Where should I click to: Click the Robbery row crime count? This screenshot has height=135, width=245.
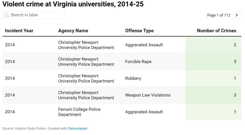tap(235, 78)
